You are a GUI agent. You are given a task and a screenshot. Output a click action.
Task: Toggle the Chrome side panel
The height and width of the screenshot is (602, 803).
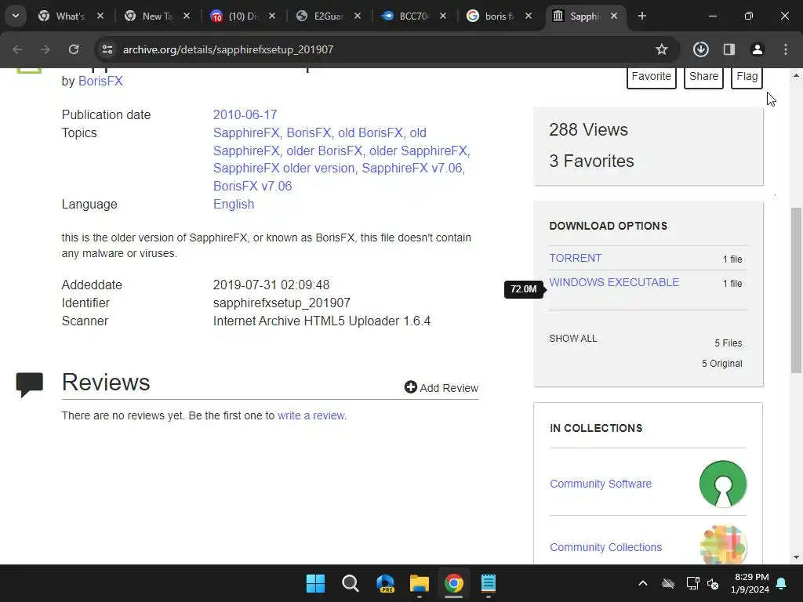click(729, 49)
